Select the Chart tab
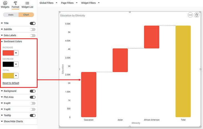 tap(26, 15)
